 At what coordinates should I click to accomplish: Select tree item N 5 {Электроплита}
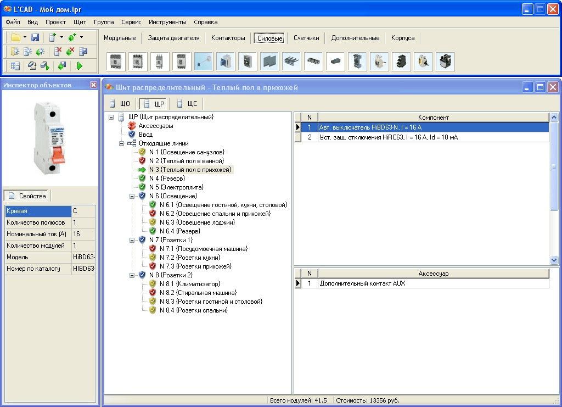point(176,187)
